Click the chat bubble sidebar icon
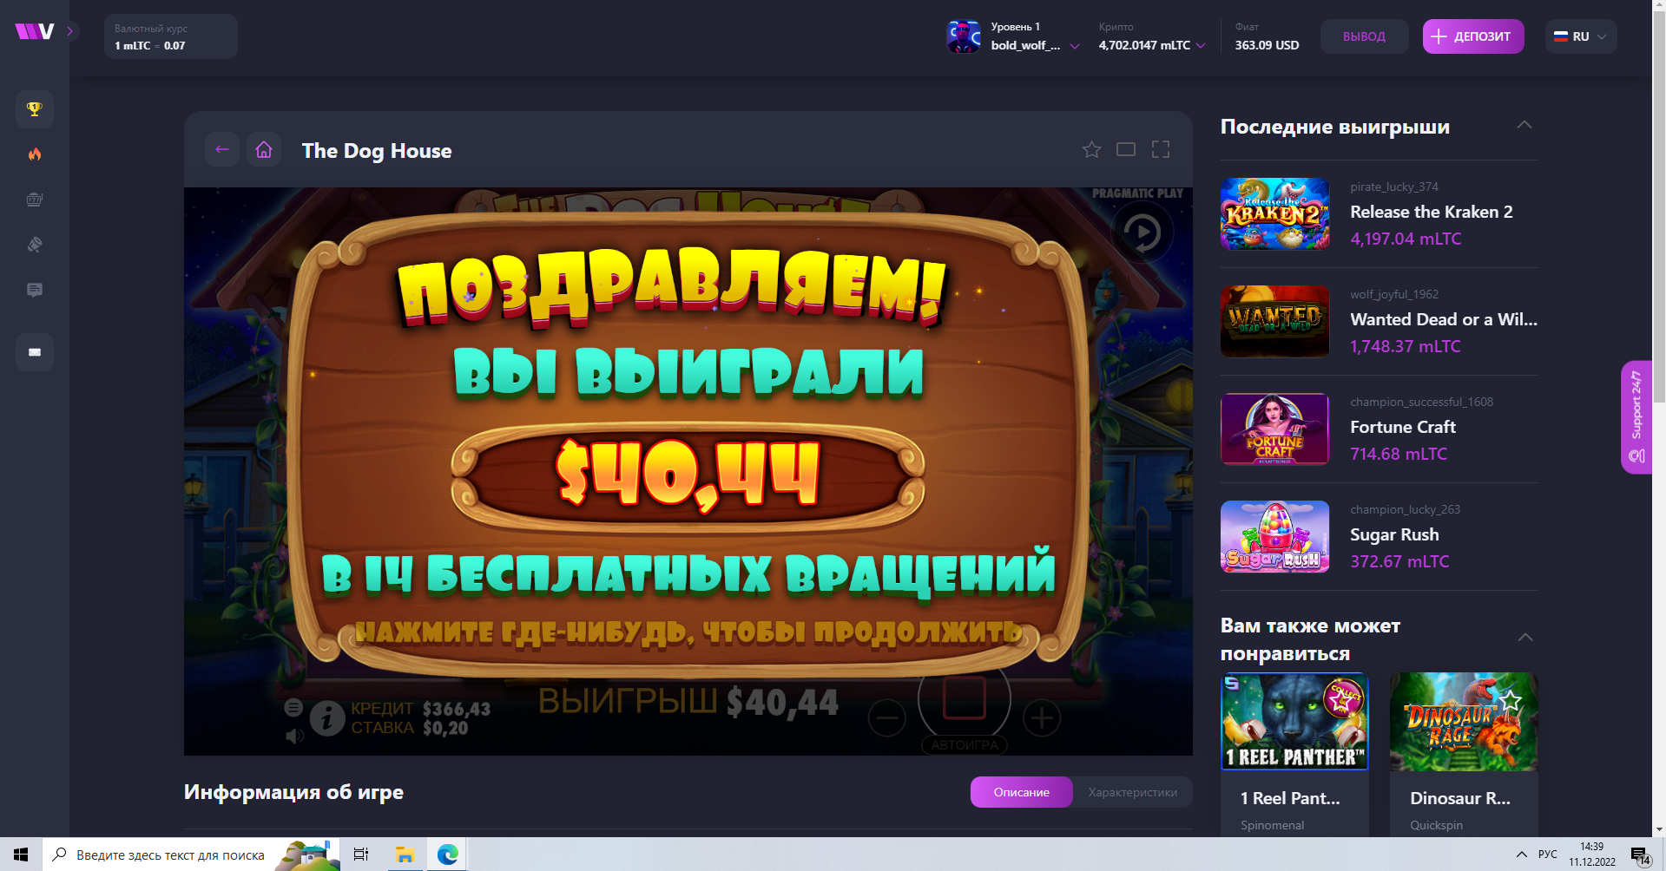This screenshot has height=871, width=1666. (x=35, y=290)
